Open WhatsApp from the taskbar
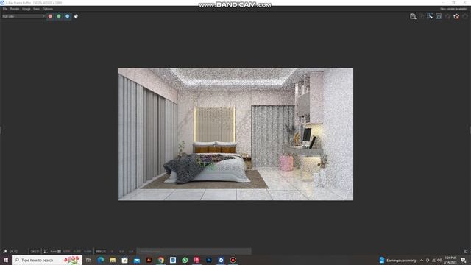471x265 pixels. pyautogui.click(x=185, y=260)
